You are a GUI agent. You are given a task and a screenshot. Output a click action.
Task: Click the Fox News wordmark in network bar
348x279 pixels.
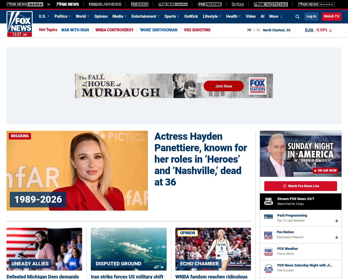coord(68,4)
